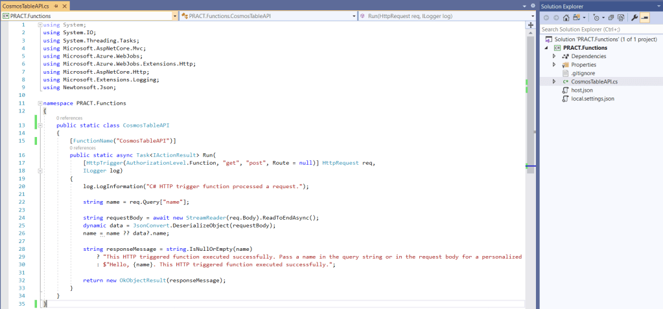
Task: Collapse the using directives outline block
Action: (40, 25)
